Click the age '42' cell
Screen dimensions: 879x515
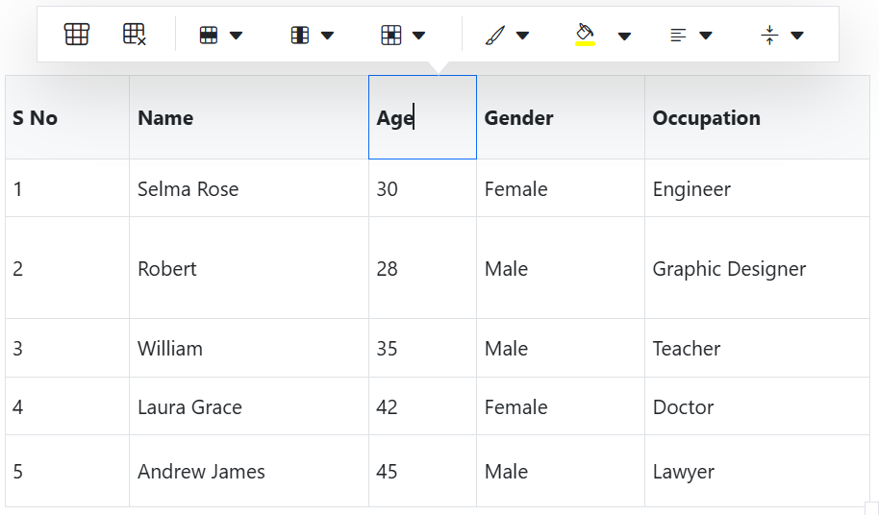pos(423,406)
